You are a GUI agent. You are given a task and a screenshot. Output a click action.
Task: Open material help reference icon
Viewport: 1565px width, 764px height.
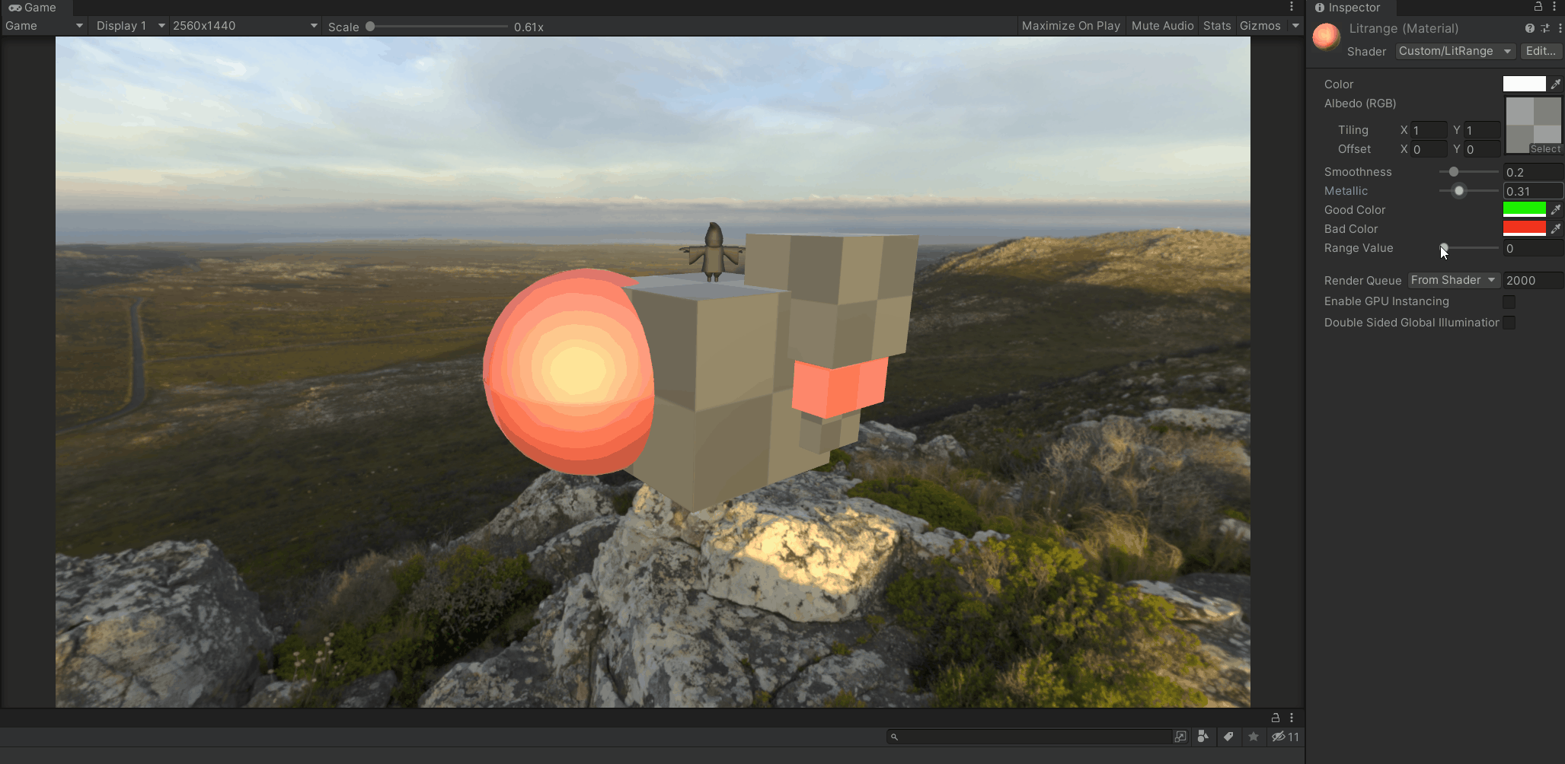1530,28
